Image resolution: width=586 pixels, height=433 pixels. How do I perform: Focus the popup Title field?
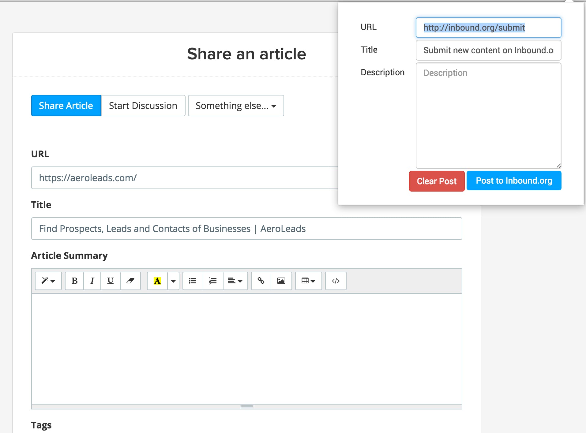point(489,50)
